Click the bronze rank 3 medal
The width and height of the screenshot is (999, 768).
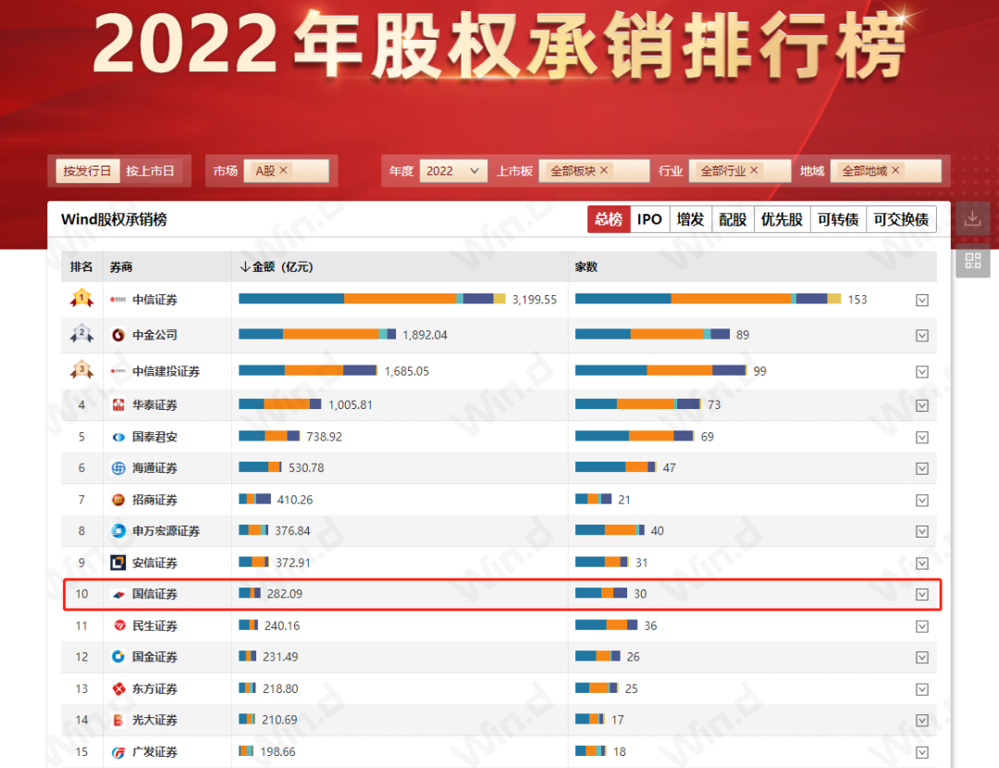(81, 370)
